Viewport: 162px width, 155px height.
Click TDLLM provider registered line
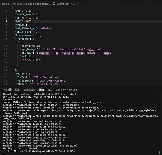coord(20,148)
